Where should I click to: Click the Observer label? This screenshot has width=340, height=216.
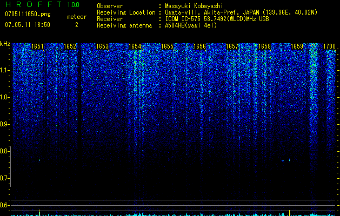110,6
